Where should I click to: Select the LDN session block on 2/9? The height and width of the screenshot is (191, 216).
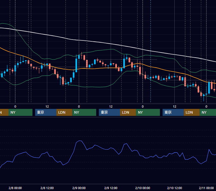coord(128,112)
